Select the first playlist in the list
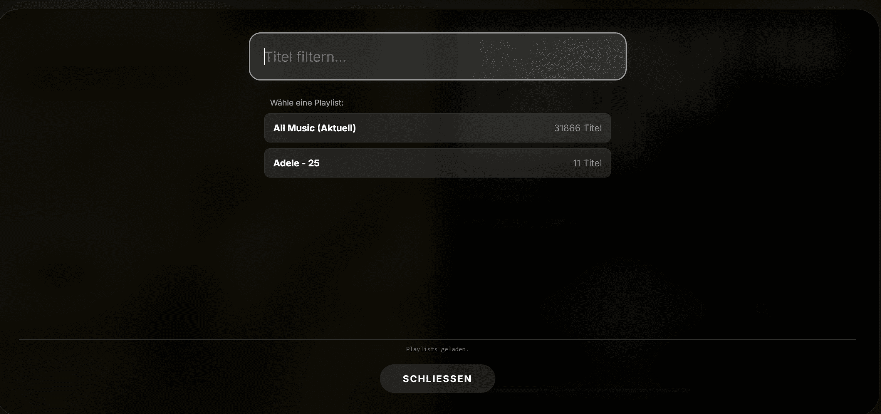Viewport: 881px width, 414px height. pyautogui.click(x=437, y=128)
